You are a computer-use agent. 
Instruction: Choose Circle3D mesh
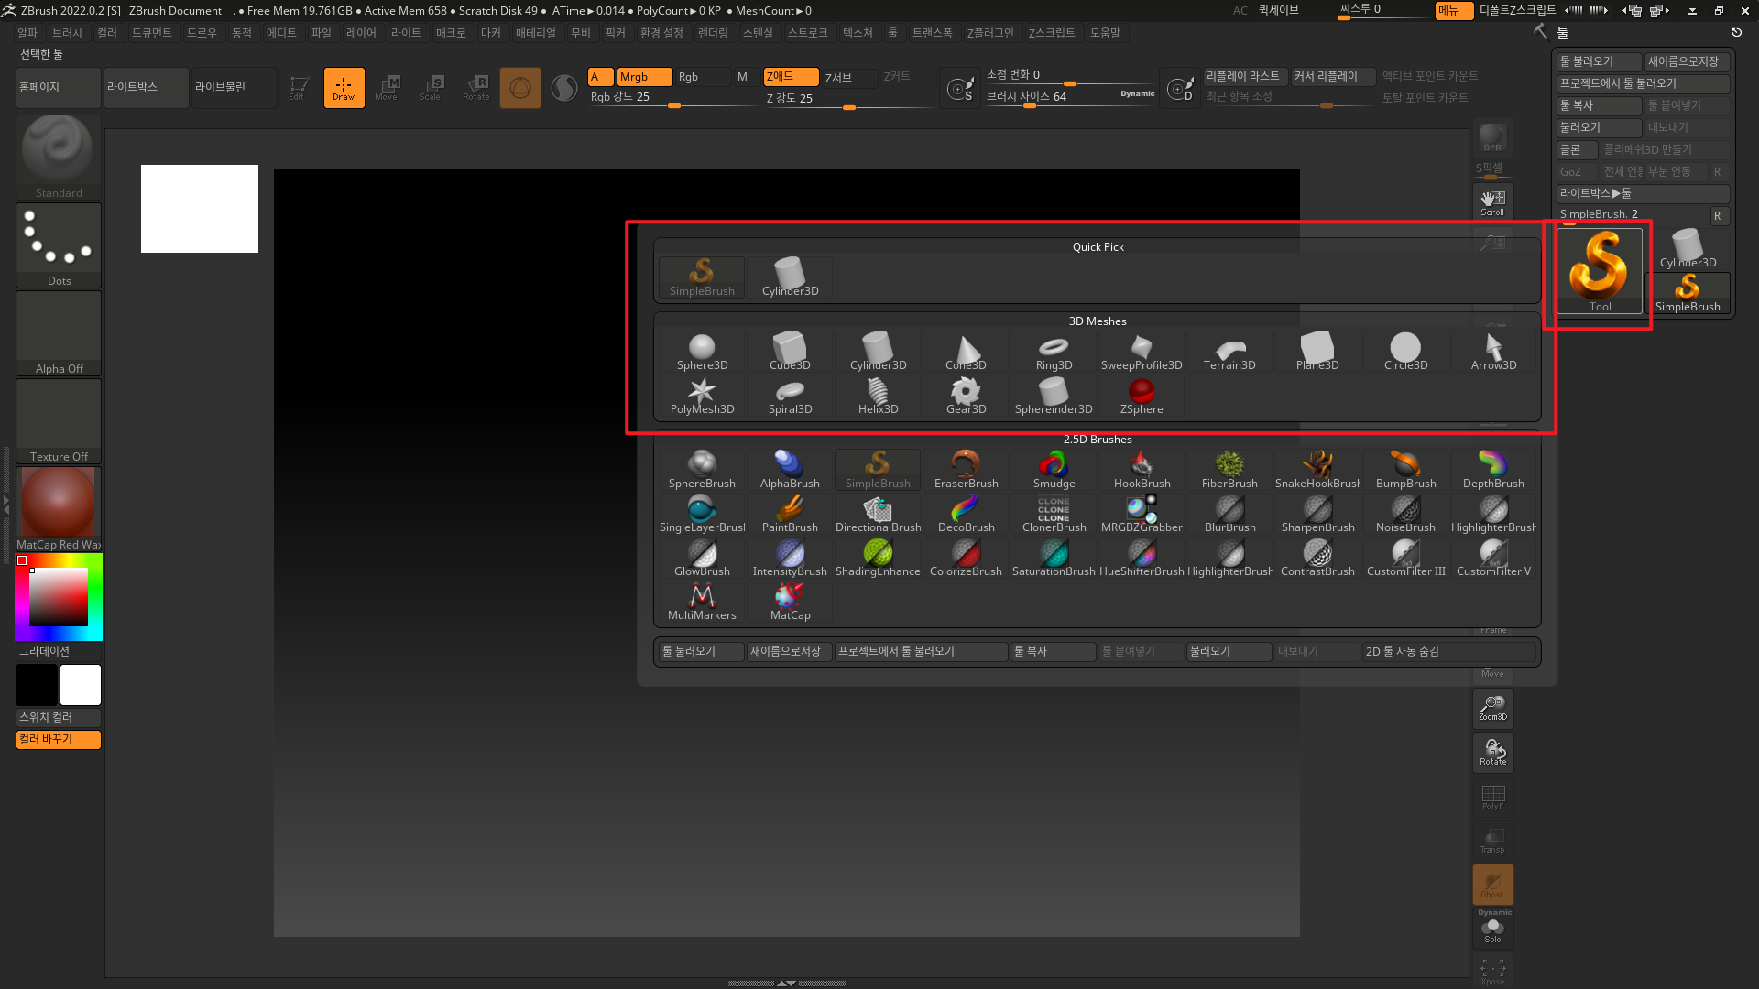pyautogui.click(x=1405, y=353)
